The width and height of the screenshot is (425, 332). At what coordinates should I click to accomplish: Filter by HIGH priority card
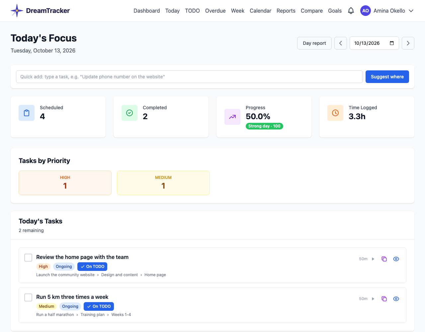(x=65, y=183)
